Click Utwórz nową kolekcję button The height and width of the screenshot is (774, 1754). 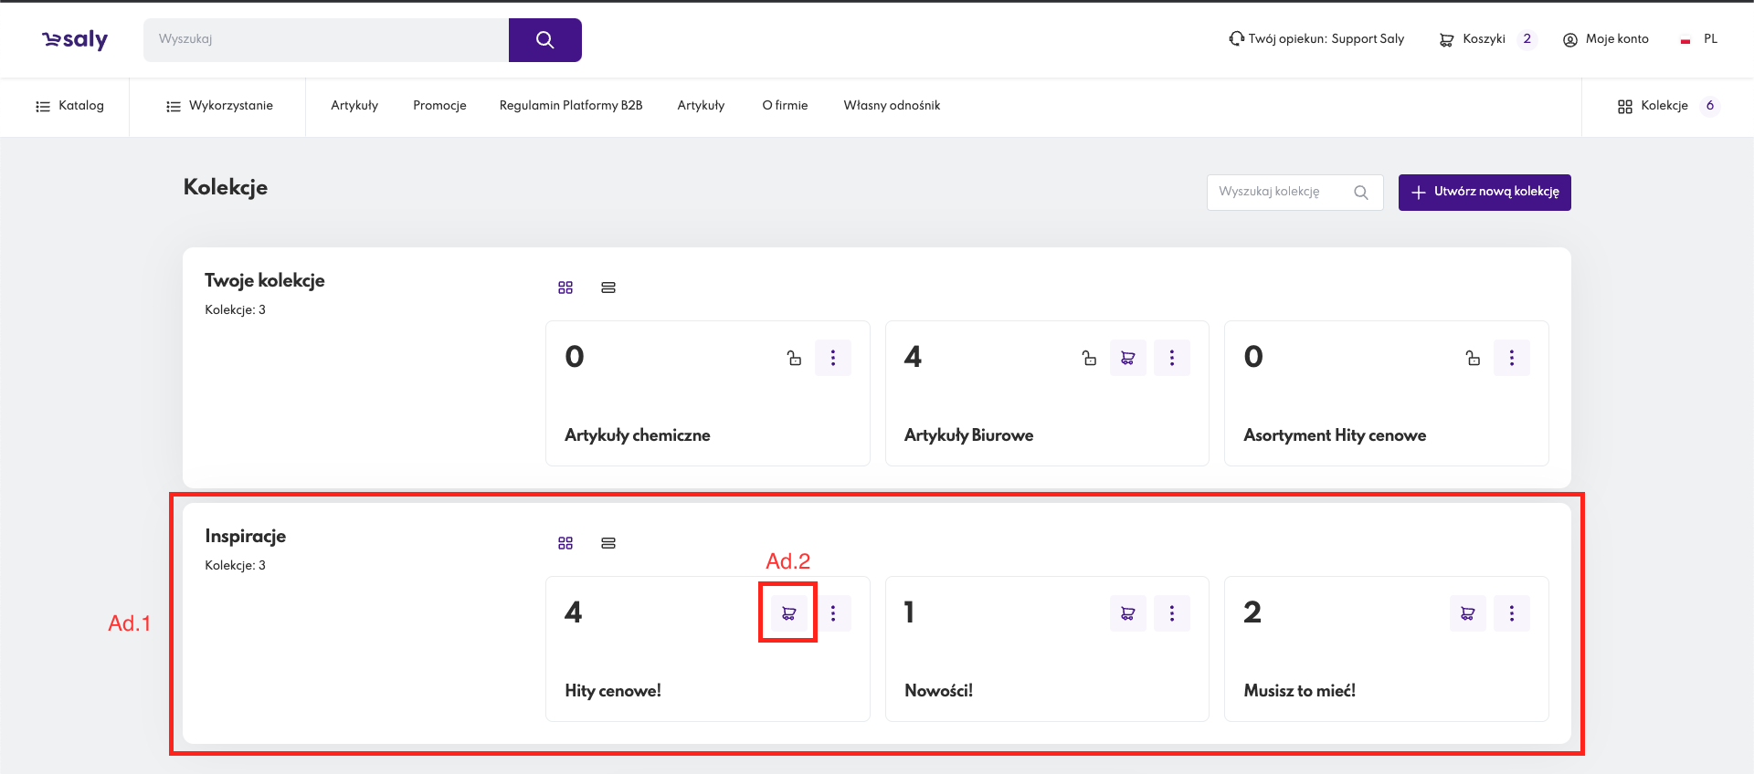pos(1484,193)
